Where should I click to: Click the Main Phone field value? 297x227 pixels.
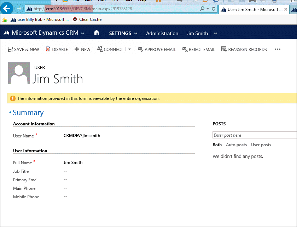click(65, 188)
